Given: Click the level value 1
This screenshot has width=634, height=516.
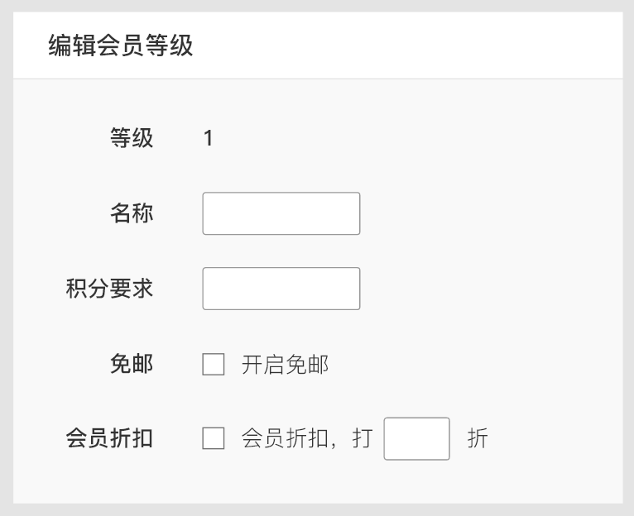Looking at the screenshot, I should 209,138.
